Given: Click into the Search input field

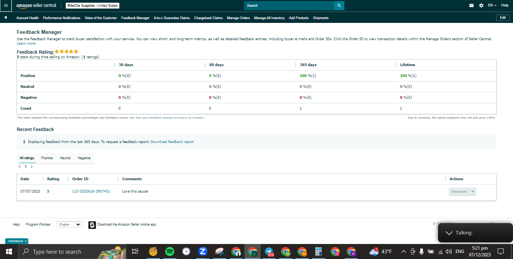Looking at the screenshot, I should 289,6.
